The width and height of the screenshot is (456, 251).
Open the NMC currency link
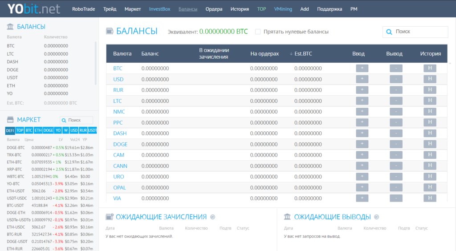pyautogui.click(x=119, y=112)
